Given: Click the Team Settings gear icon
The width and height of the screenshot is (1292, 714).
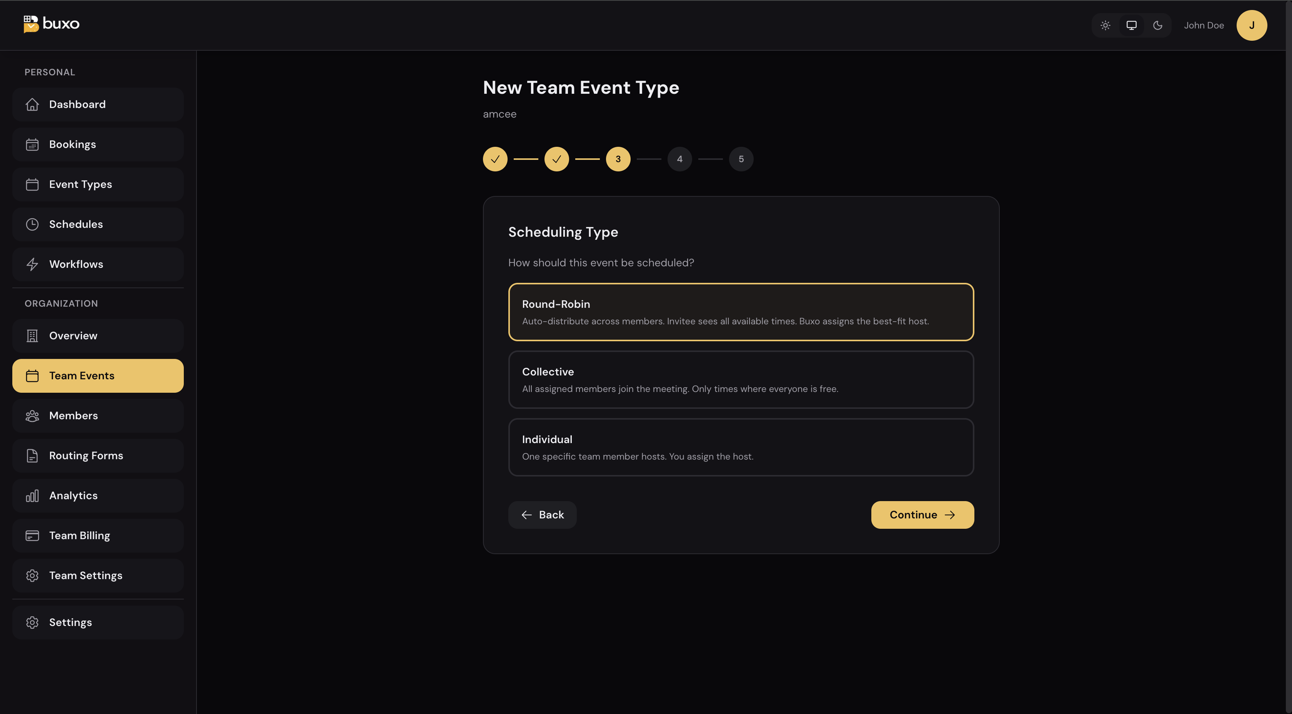Looking at the screenshot, I should (x=32, y=575).
